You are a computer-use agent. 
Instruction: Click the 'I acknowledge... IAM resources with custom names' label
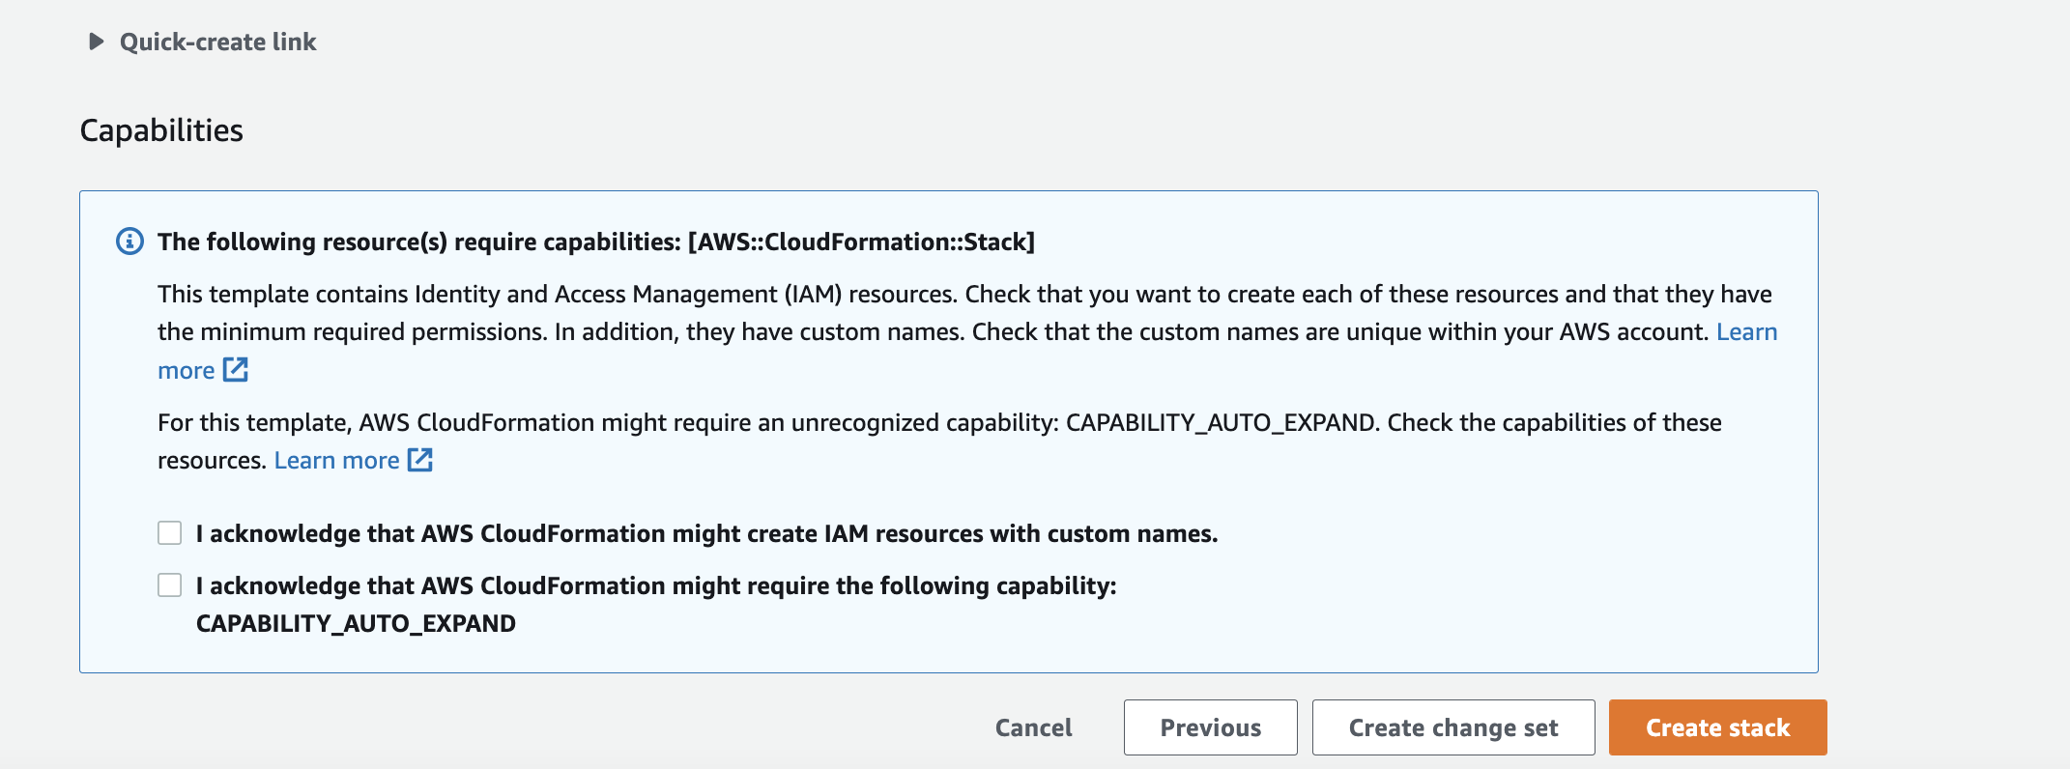[706, 533]
